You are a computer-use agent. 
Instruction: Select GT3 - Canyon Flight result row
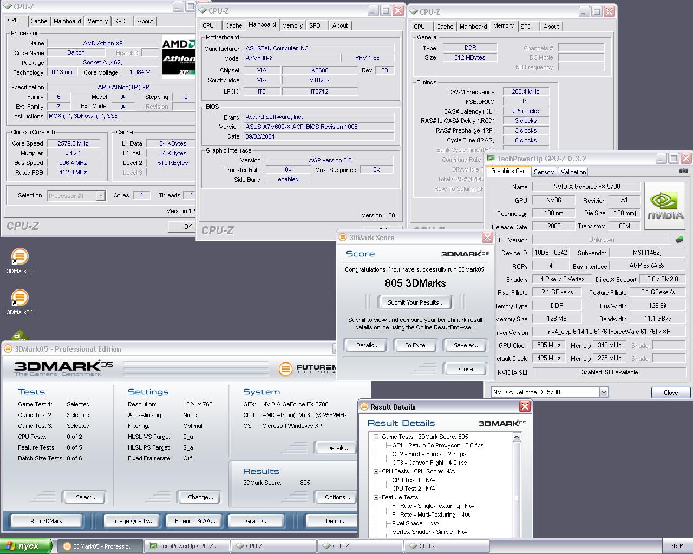429,463
